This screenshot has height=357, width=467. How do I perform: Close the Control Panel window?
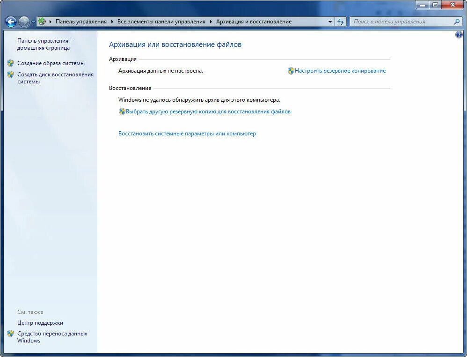tap(452, 5)
